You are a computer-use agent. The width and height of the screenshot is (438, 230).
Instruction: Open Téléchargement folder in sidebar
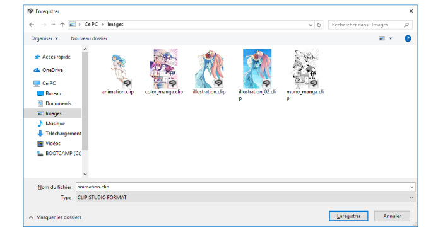point(63,134)
